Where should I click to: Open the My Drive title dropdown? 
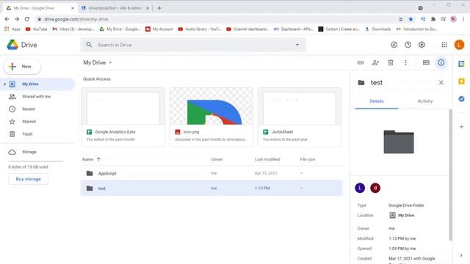(x=98, y=62)
